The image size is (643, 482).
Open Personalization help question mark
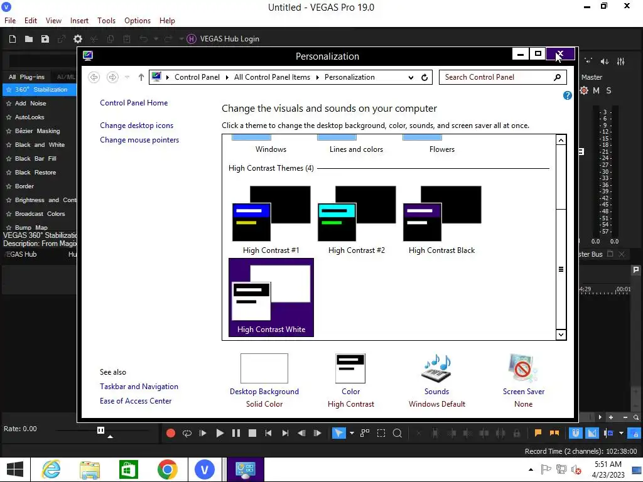(x=568, y=95)
